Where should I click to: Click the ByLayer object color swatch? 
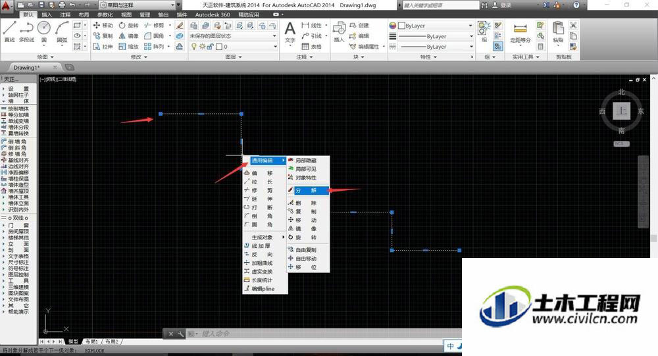pyautogui.click(x=401, y=26)
